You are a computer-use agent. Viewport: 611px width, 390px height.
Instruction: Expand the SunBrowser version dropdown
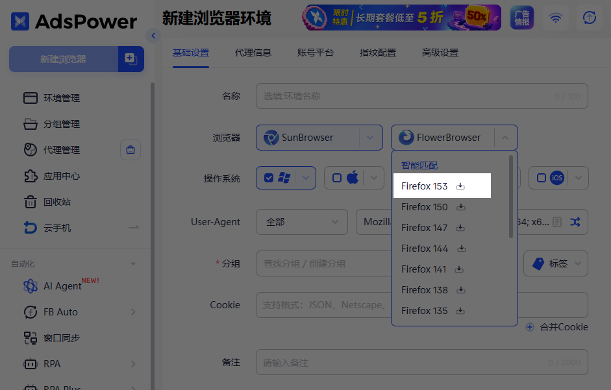[370, 138]
